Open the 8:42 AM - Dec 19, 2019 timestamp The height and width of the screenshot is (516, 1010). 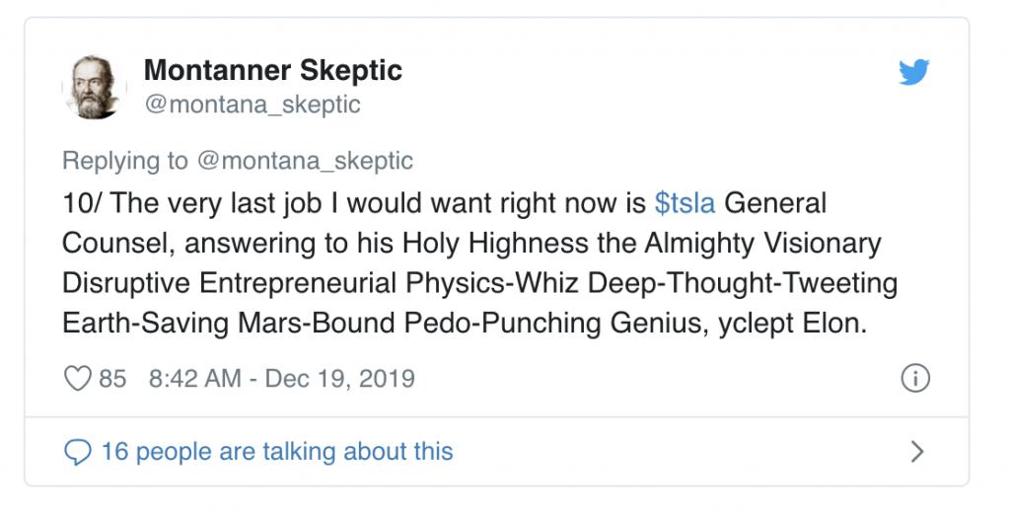(x=281, y=378)
